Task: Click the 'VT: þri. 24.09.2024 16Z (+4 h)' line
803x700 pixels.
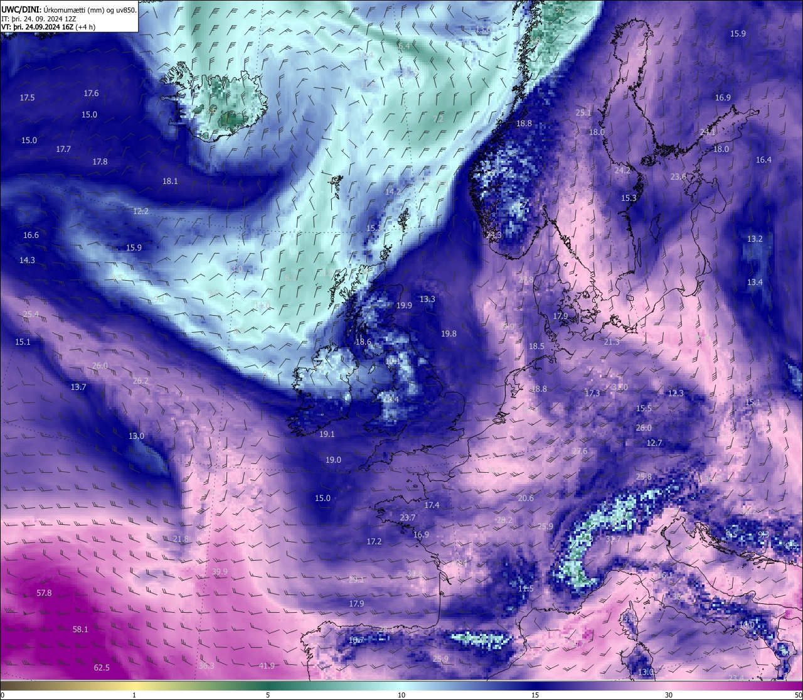Action: [x=48, y=27]
